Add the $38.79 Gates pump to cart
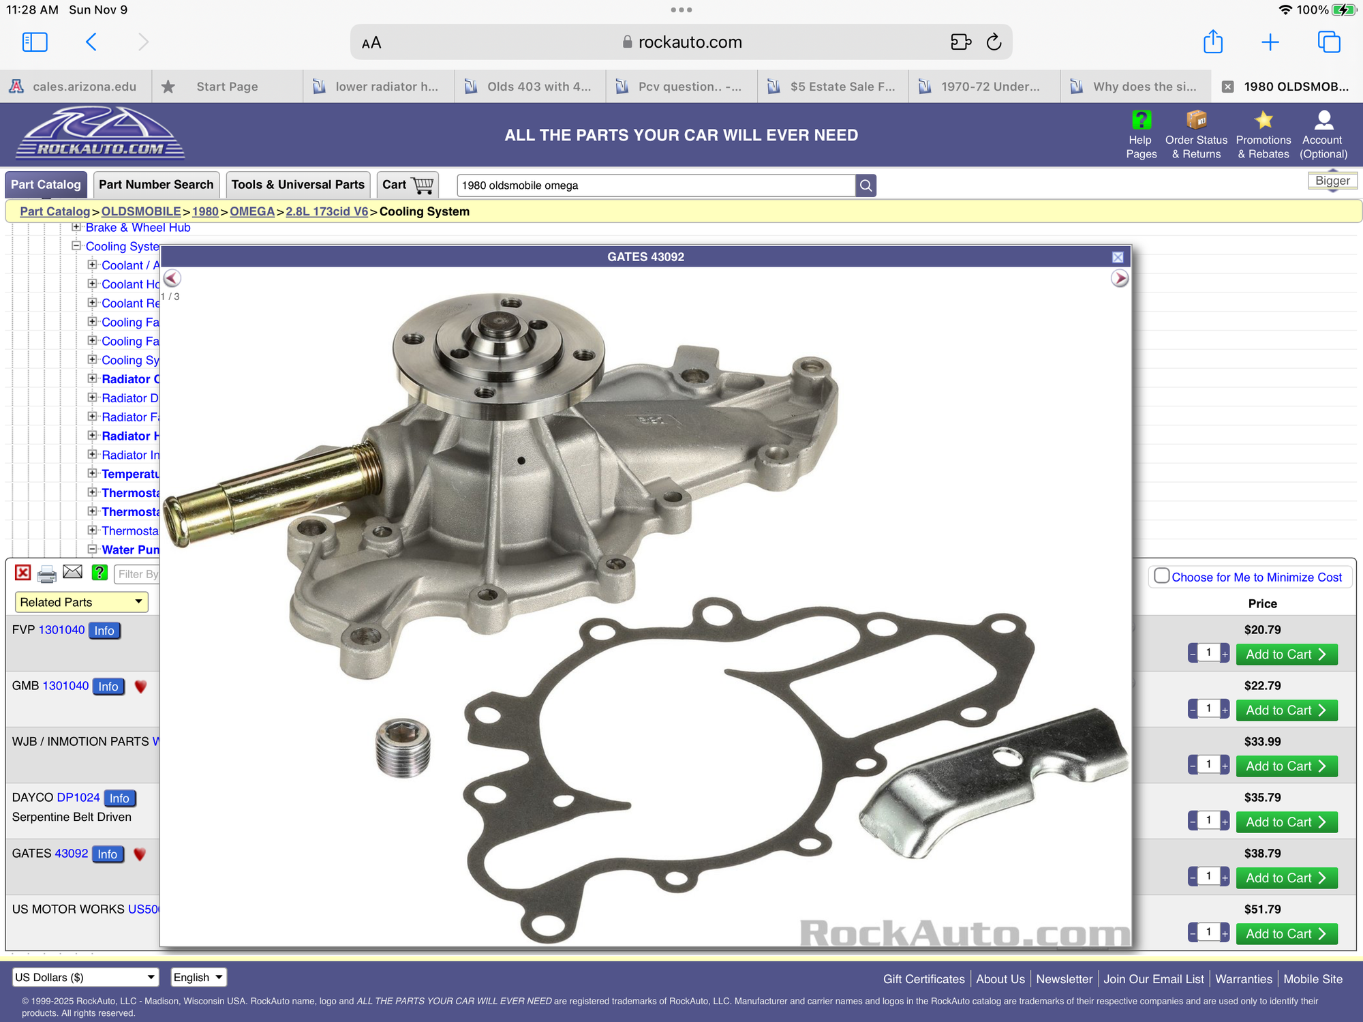This screenshot has height=1022, width=1363. 1286,878
